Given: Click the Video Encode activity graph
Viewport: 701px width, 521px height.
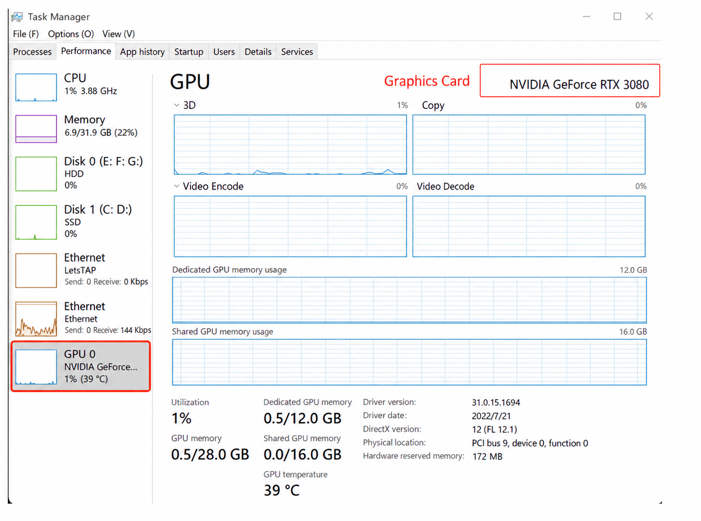Looking at the screenshot, I should [x=290, y=226].
